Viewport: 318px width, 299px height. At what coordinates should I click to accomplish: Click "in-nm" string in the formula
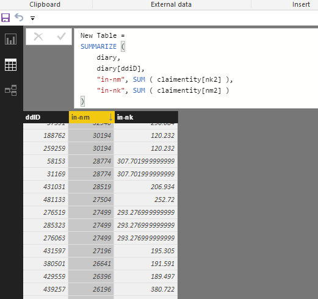click(110, 79)
